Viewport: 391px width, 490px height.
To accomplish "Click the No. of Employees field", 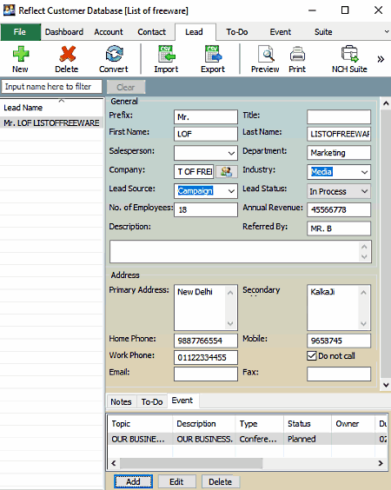I will (x=206, y=209).
